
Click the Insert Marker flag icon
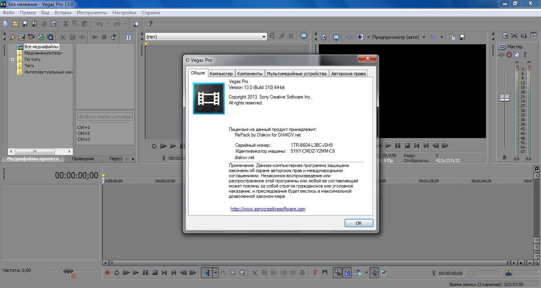[x=315, y=273]
